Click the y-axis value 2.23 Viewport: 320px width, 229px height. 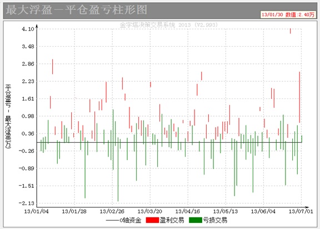[28, 81]
